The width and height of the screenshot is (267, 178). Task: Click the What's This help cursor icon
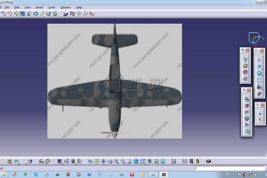tap(30, 161)
